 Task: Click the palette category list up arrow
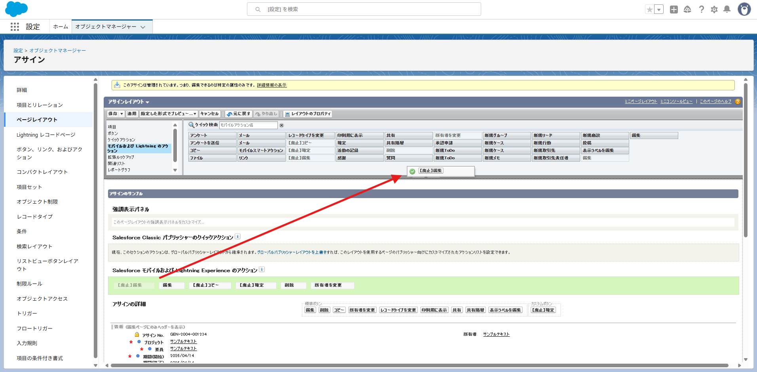pyautogui.click(x=175, y=125)
